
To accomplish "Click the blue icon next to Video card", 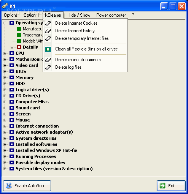I will [12, 65].
